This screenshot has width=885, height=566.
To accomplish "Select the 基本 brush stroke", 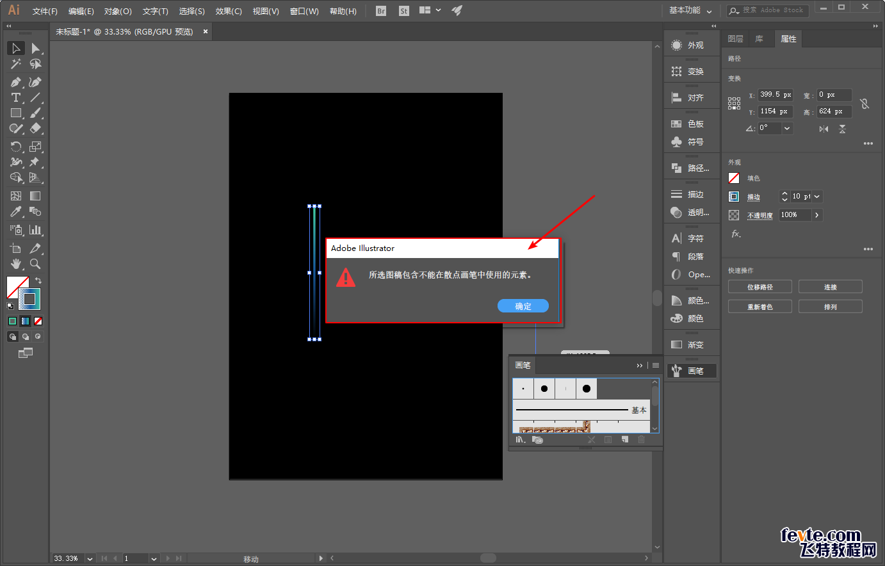I will (581, 410).
